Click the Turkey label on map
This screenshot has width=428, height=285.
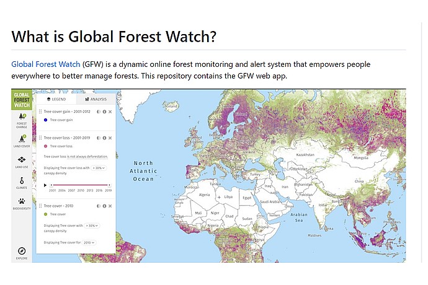point(255,174)
